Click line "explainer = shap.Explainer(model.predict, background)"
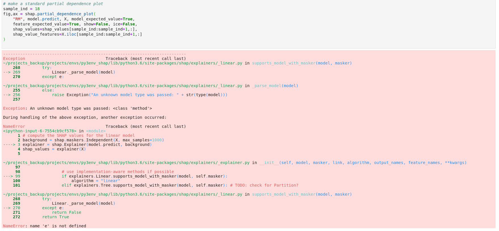Image resolution: width=499 pixels, height=231 pixels. [87, 144]
